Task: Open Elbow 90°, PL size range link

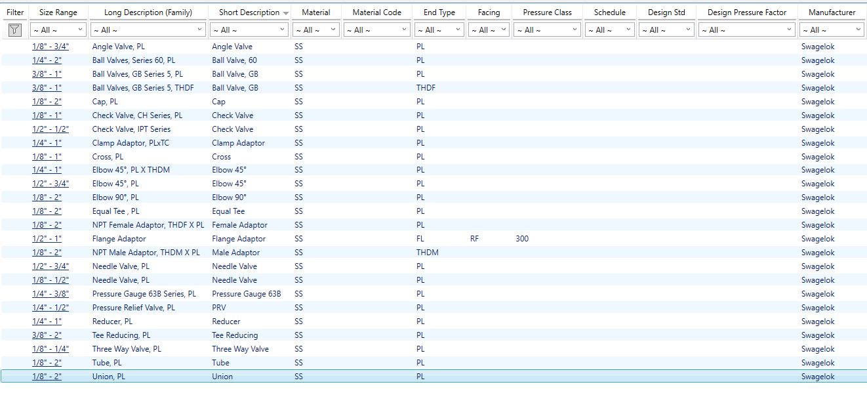Action: point(47,197)
